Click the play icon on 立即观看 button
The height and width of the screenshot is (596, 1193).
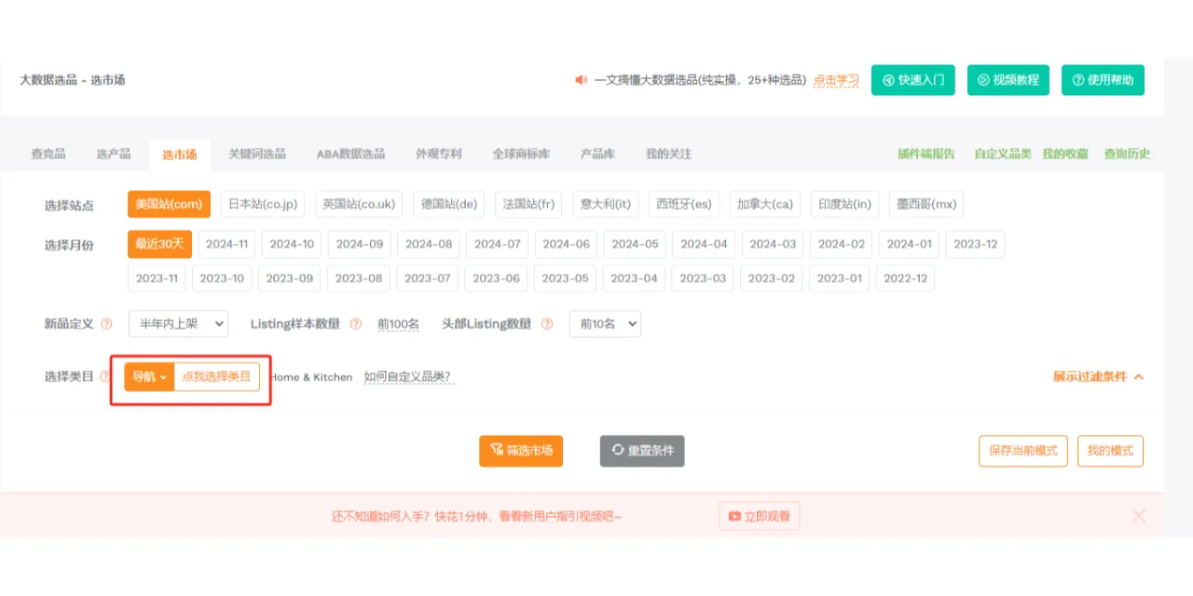pyautogui.click(x=733, y=516)
